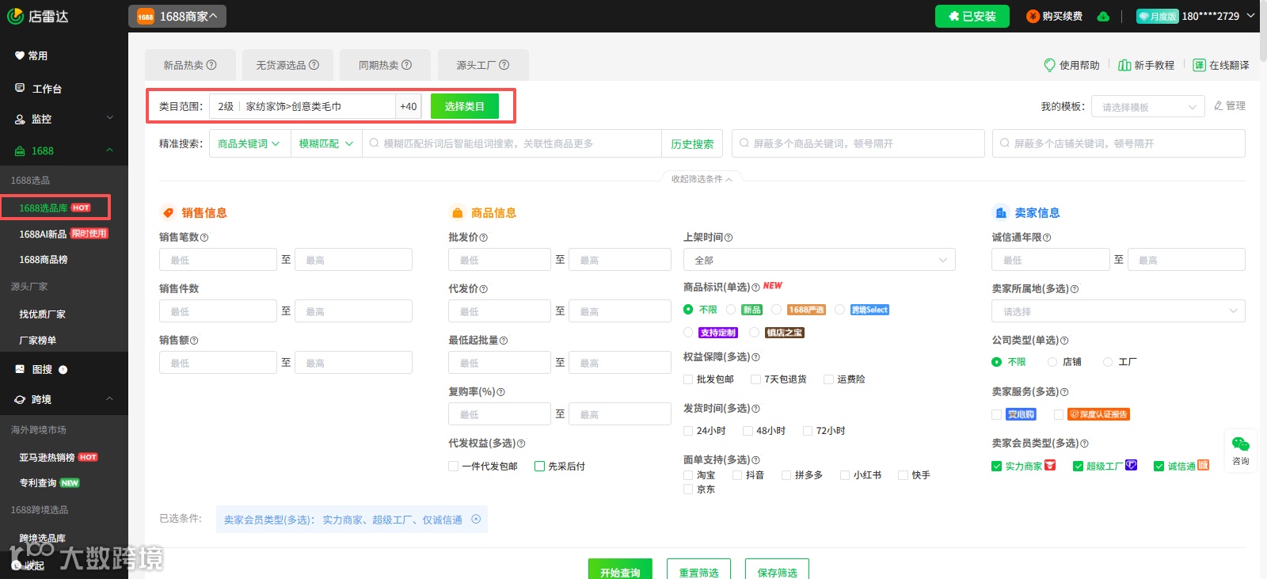
Task: Click the 屏蔽多个商品关键词 input
Action: (858, 143)
